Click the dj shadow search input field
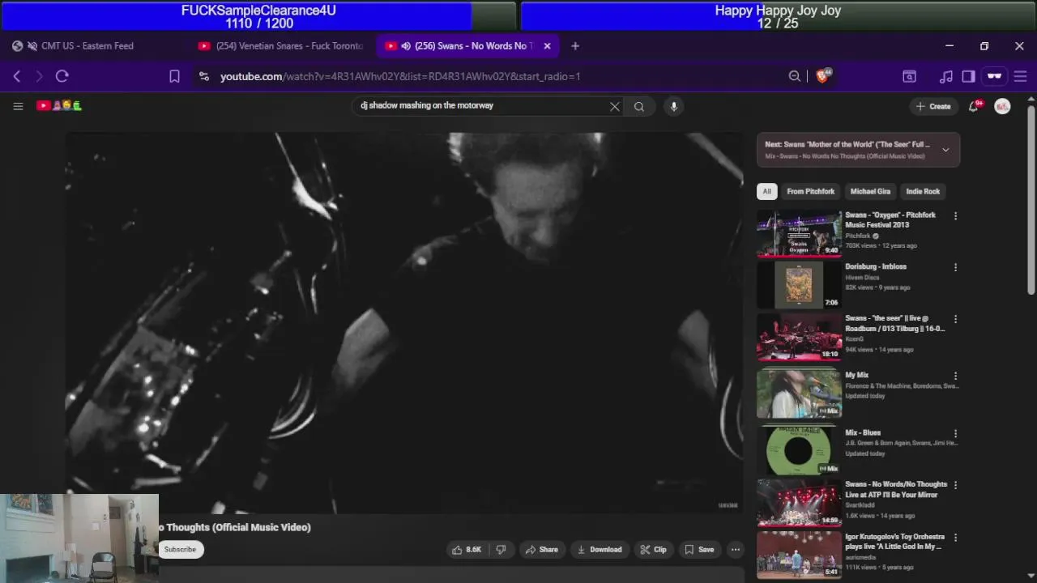Viewport: 1037px width, 583px height. tap(482, 106)
